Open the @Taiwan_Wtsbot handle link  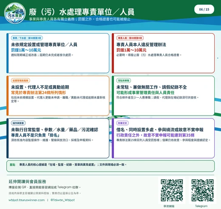click(x=62, y=200)
